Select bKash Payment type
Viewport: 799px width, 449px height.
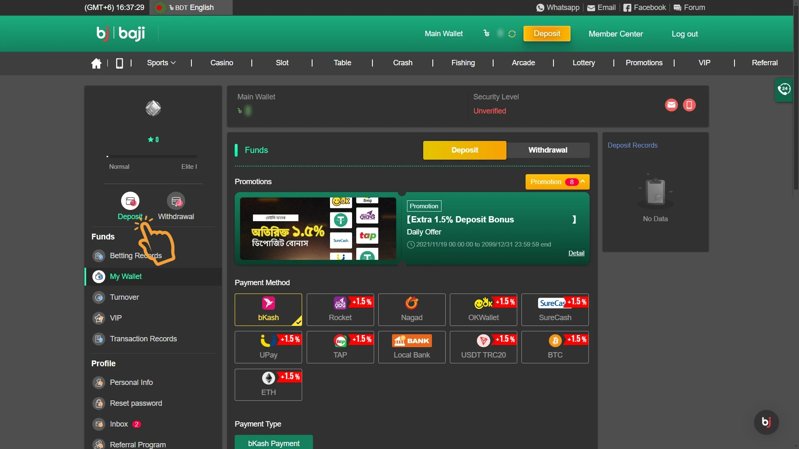274,442
